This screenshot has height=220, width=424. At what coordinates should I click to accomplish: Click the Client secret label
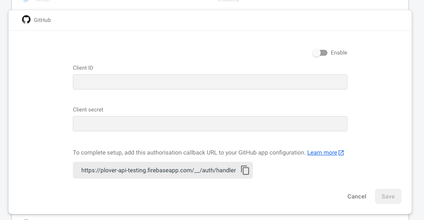tap(88, 110)
